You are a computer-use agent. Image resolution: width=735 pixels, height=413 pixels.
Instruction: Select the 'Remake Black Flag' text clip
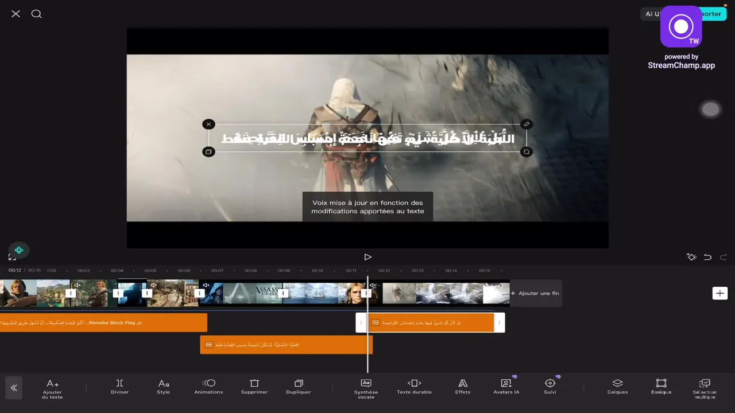coord(103,322)
